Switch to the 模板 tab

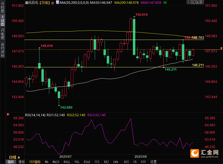point(22,162)
